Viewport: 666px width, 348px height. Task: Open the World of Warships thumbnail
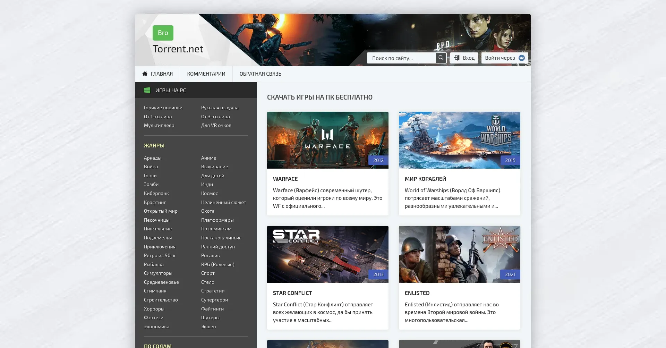(x=460, y=140)
